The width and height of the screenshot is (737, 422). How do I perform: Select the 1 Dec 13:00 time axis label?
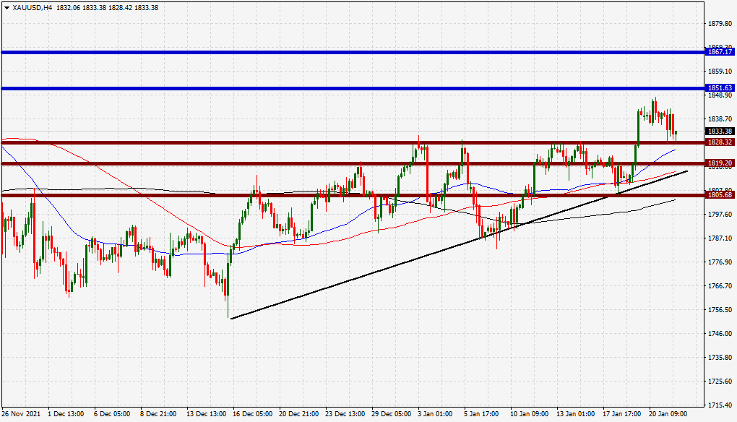point(66,414)
